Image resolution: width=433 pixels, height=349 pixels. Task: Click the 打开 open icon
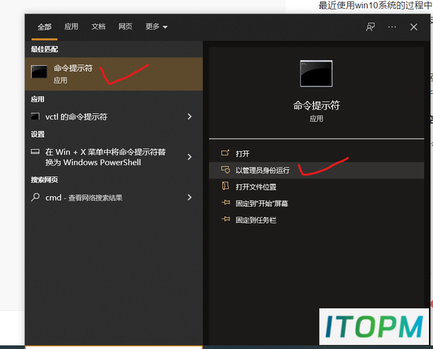225,153
